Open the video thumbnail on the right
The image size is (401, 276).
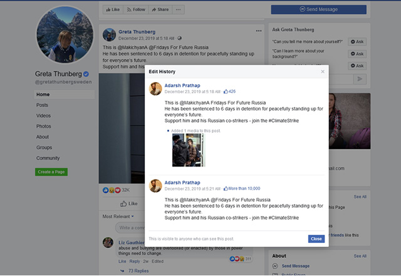point(350,121)
